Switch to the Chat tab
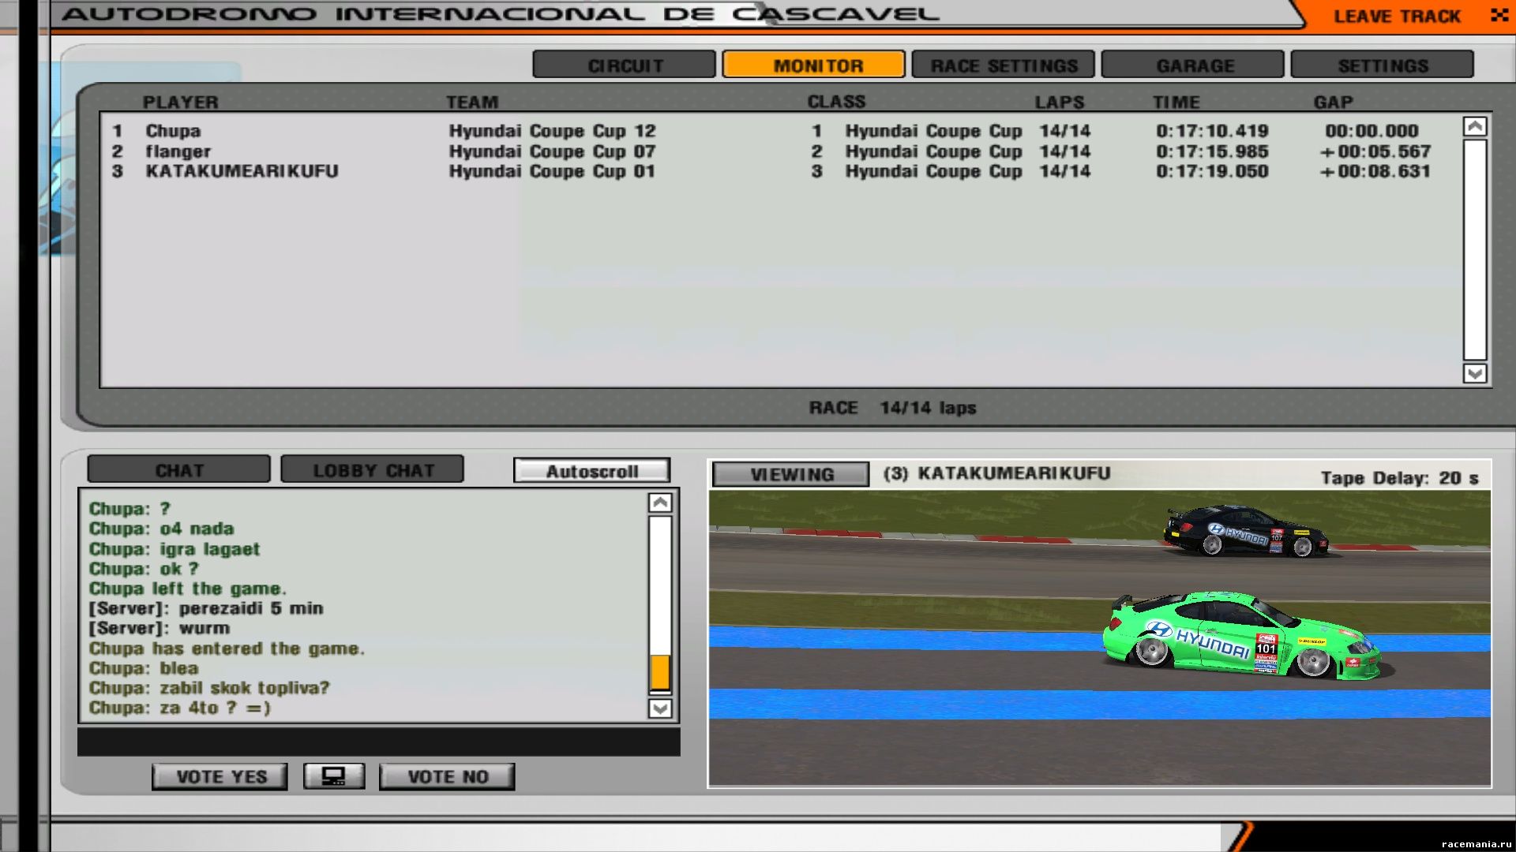The width and height of the screenshot is (1516, 852). click(x=179, y=469)
